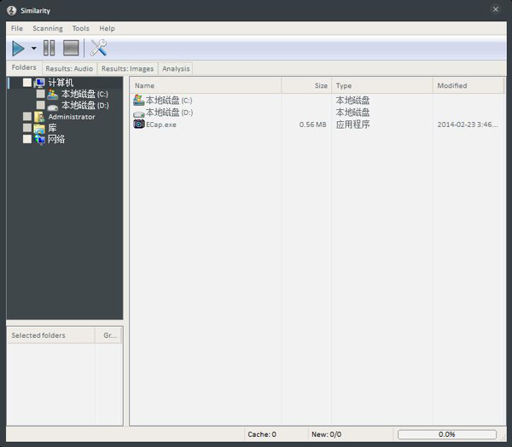Tick the 库 checkbox in the tree
The height and width of the screenshot is (447, 512).
pyautogui.click(x=27, y=128)
